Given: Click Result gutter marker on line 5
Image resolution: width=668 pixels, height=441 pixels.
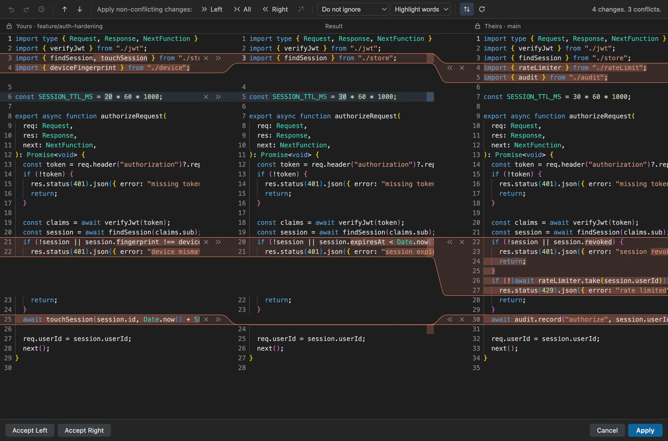Looking at the screenshot, I should (x=430, y=97).
